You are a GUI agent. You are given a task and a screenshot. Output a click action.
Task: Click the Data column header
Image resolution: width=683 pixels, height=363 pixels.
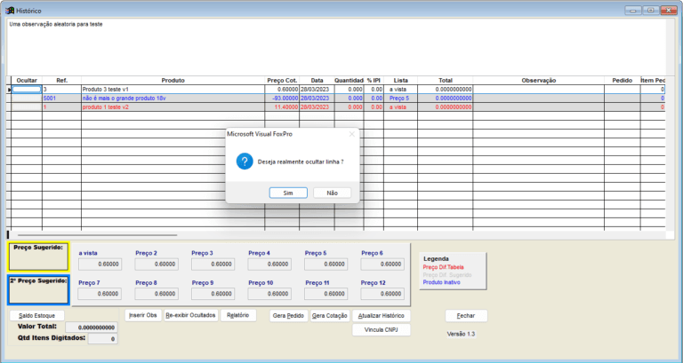[317, 81]
